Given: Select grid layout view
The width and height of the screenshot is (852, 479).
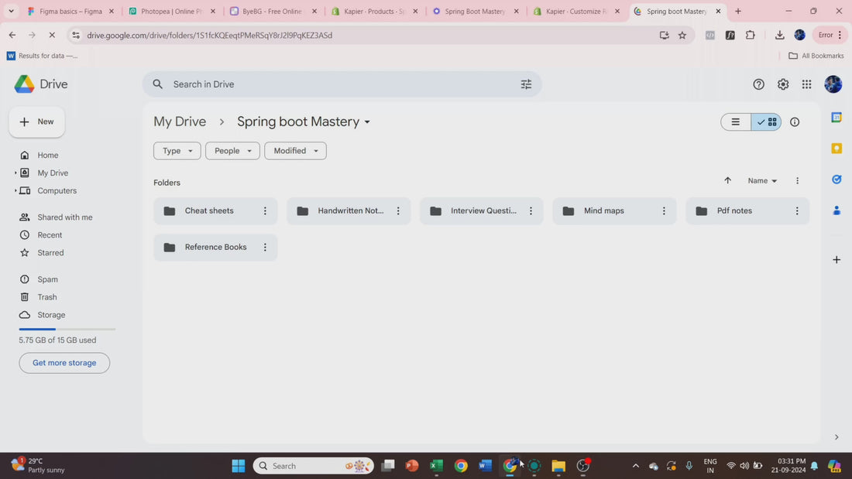Looking at the screenshot, I should (766, 122).
